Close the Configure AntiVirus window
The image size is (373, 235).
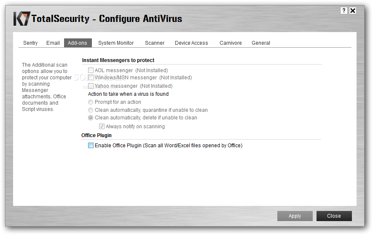pos(353,11)
